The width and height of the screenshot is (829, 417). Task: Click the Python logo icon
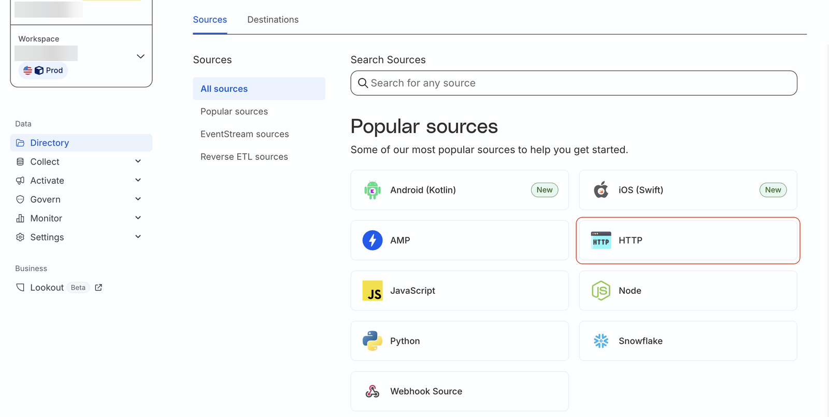click(x=373, y=341)
